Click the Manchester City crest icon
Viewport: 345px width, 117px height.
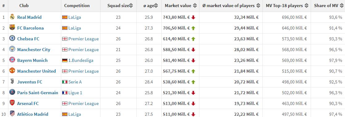pyautogui.click(x=12, y=49)
